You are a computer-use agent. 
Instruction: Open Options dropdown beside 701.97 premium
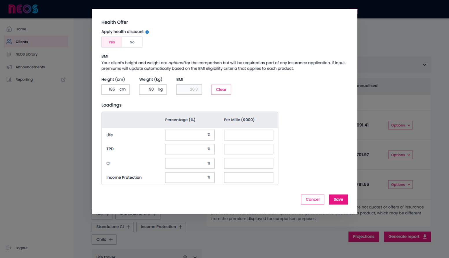click(400, 155)
